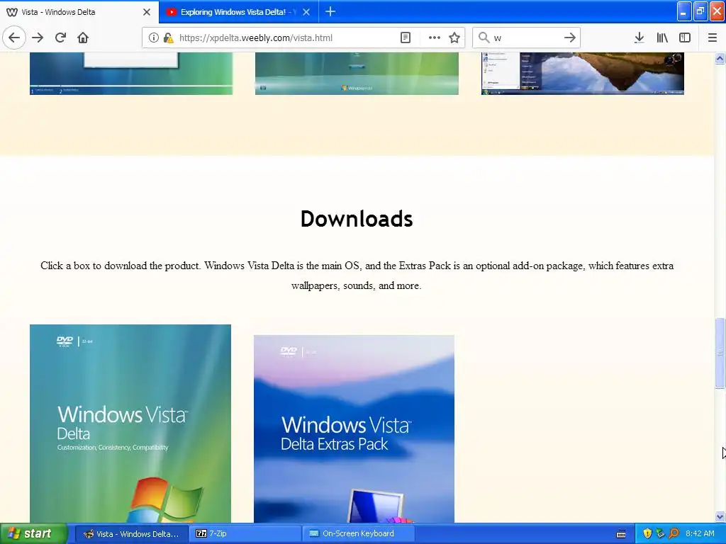Toggle reader view icon

405,38
